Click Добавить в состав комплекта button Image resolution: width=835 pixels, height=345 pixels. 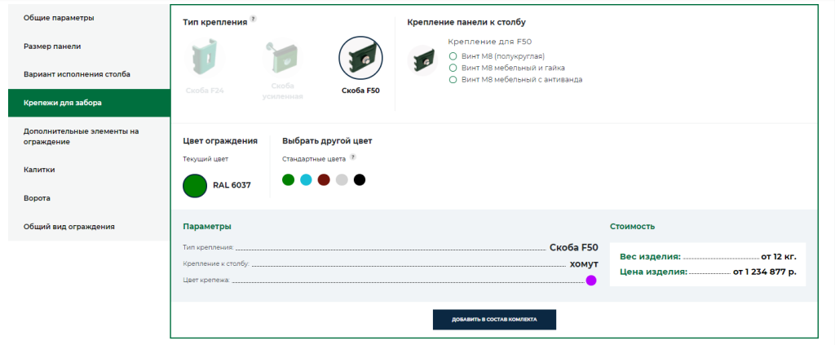pos(494,320)
